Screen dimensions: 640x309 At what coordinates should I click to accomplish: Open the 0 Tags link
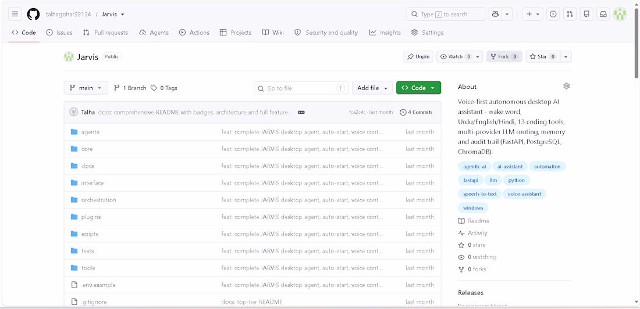pos(164,88)
